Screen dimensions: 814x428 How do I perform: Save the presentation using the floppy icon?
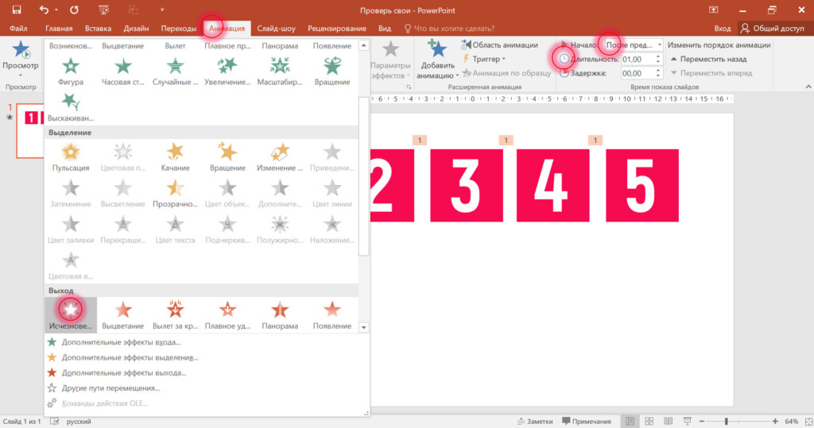[x=16, y=10]
